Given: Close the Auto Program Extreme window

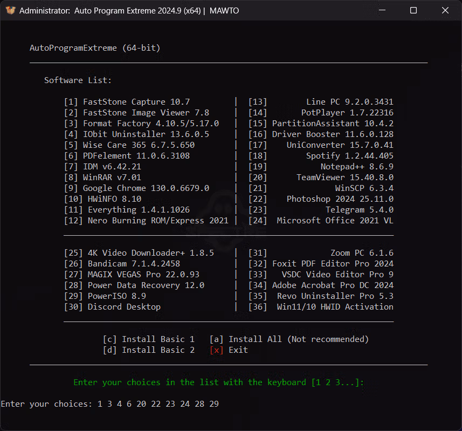Looking at the screenshot, I should 445,10.
